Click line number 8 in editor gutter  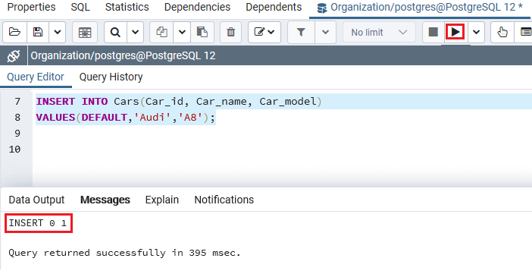17,118
